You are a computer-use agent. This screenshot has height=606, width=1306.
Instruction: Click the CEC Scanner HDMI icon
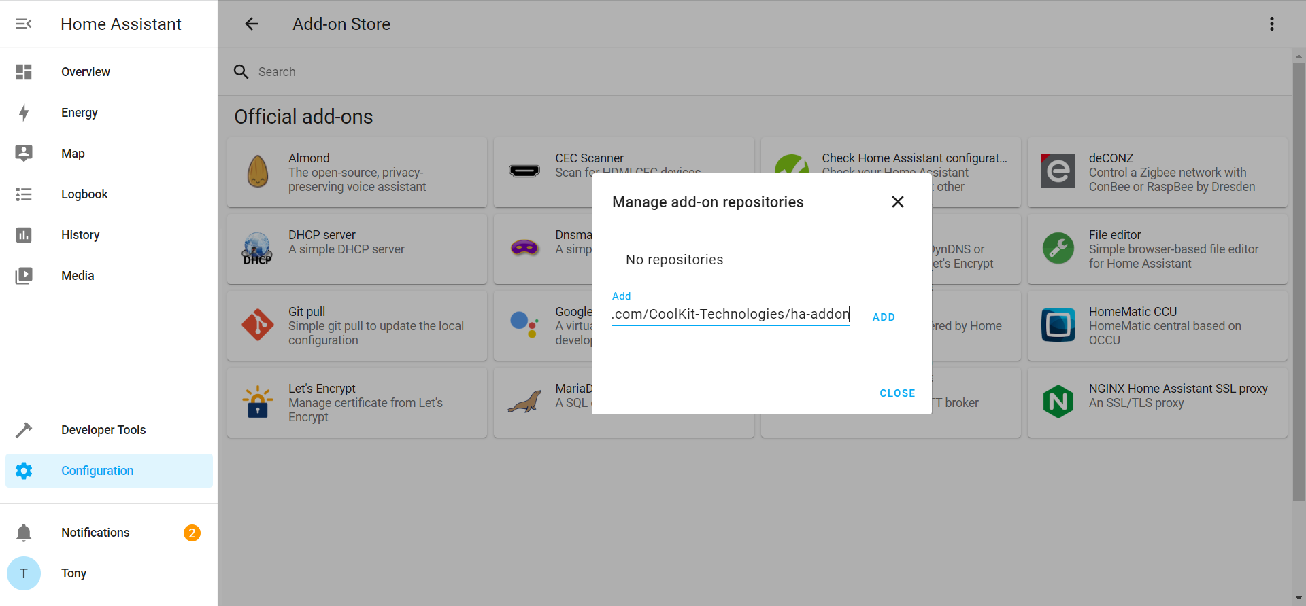524,171
